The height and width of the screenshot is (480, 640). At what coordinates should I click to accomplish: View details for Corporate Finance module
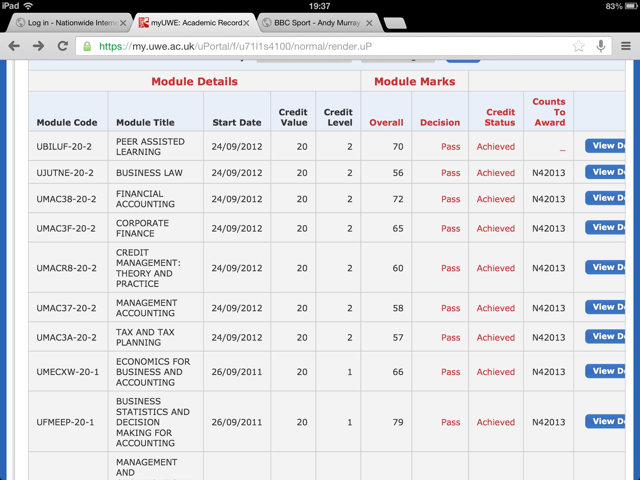tap(605, 227)
